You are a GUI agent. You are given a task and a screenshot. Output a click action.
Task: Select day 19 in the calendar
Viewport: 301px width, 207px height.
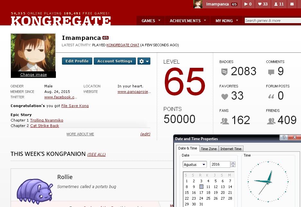click(216, 193)
